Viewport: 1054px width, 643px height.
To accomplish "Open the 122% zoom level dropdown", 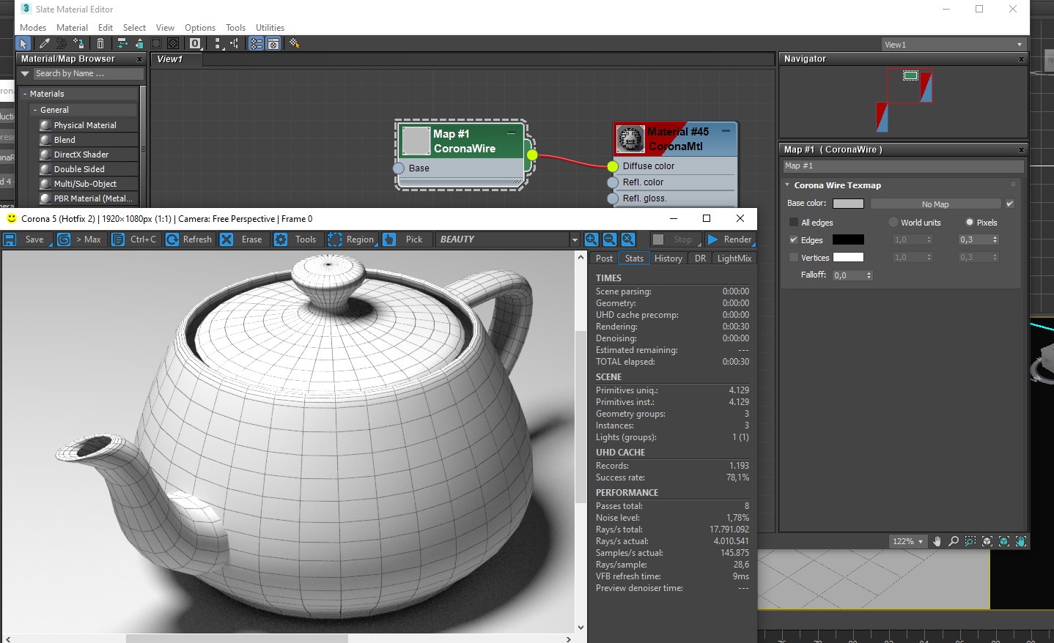I will 907,541.
